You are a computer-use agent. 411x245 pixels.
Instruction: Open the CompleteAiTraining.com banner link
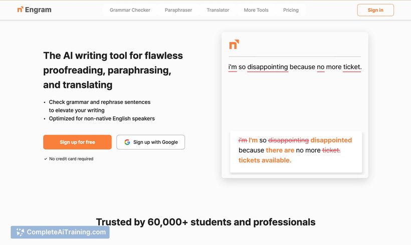click(x=60, y=232)
